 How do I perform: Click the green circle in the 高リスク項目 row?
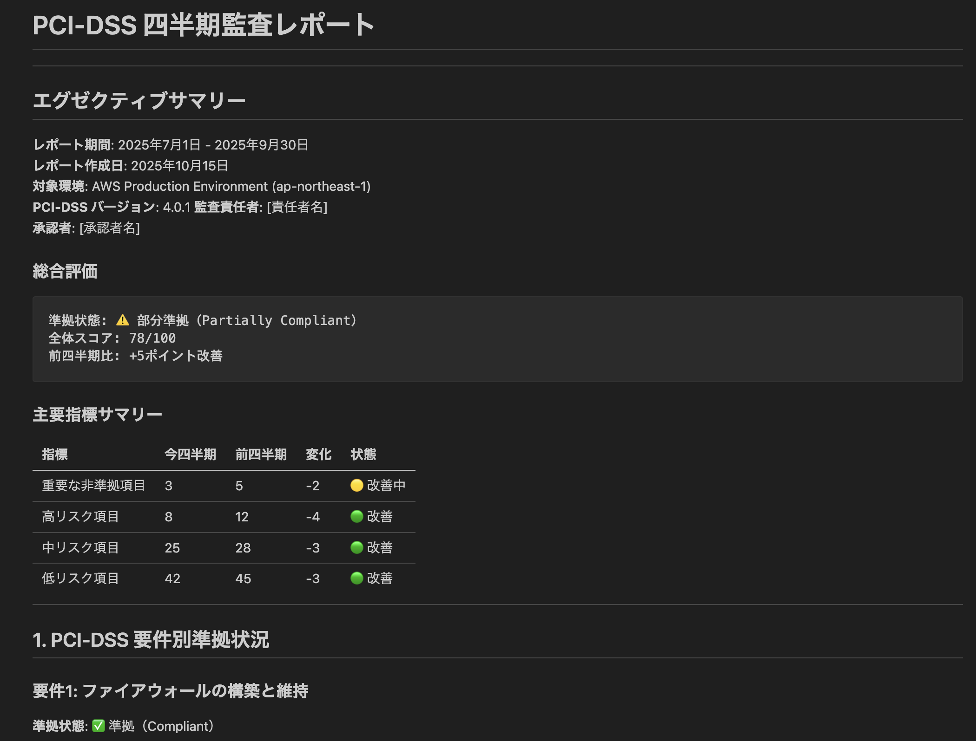pos(356,516)
